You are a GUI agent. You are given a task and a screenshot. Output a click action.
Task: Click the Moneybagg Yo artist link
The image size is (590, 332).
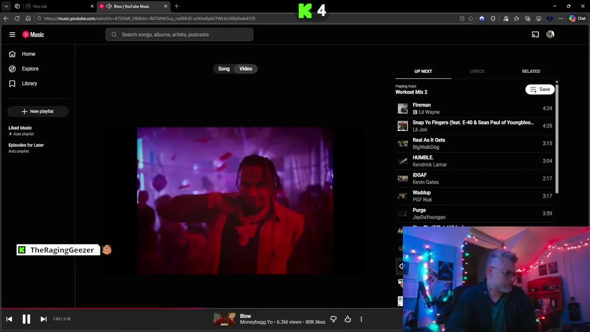pos(256,322)
